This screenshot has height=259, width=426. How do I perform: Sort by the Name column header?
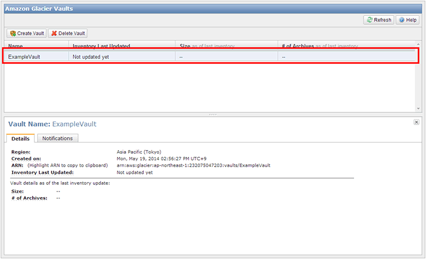click(x=15, y=46)
